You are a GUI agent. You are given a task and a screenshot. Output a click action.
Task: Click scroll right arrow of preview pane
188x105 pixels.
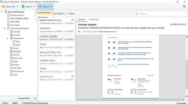click(183, 100)
